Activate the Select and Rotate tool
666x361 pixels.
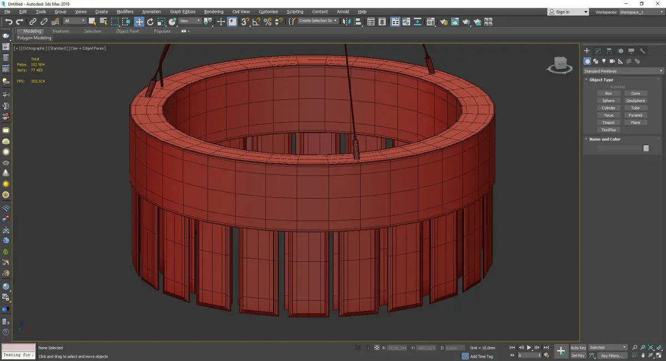point(150,22)
